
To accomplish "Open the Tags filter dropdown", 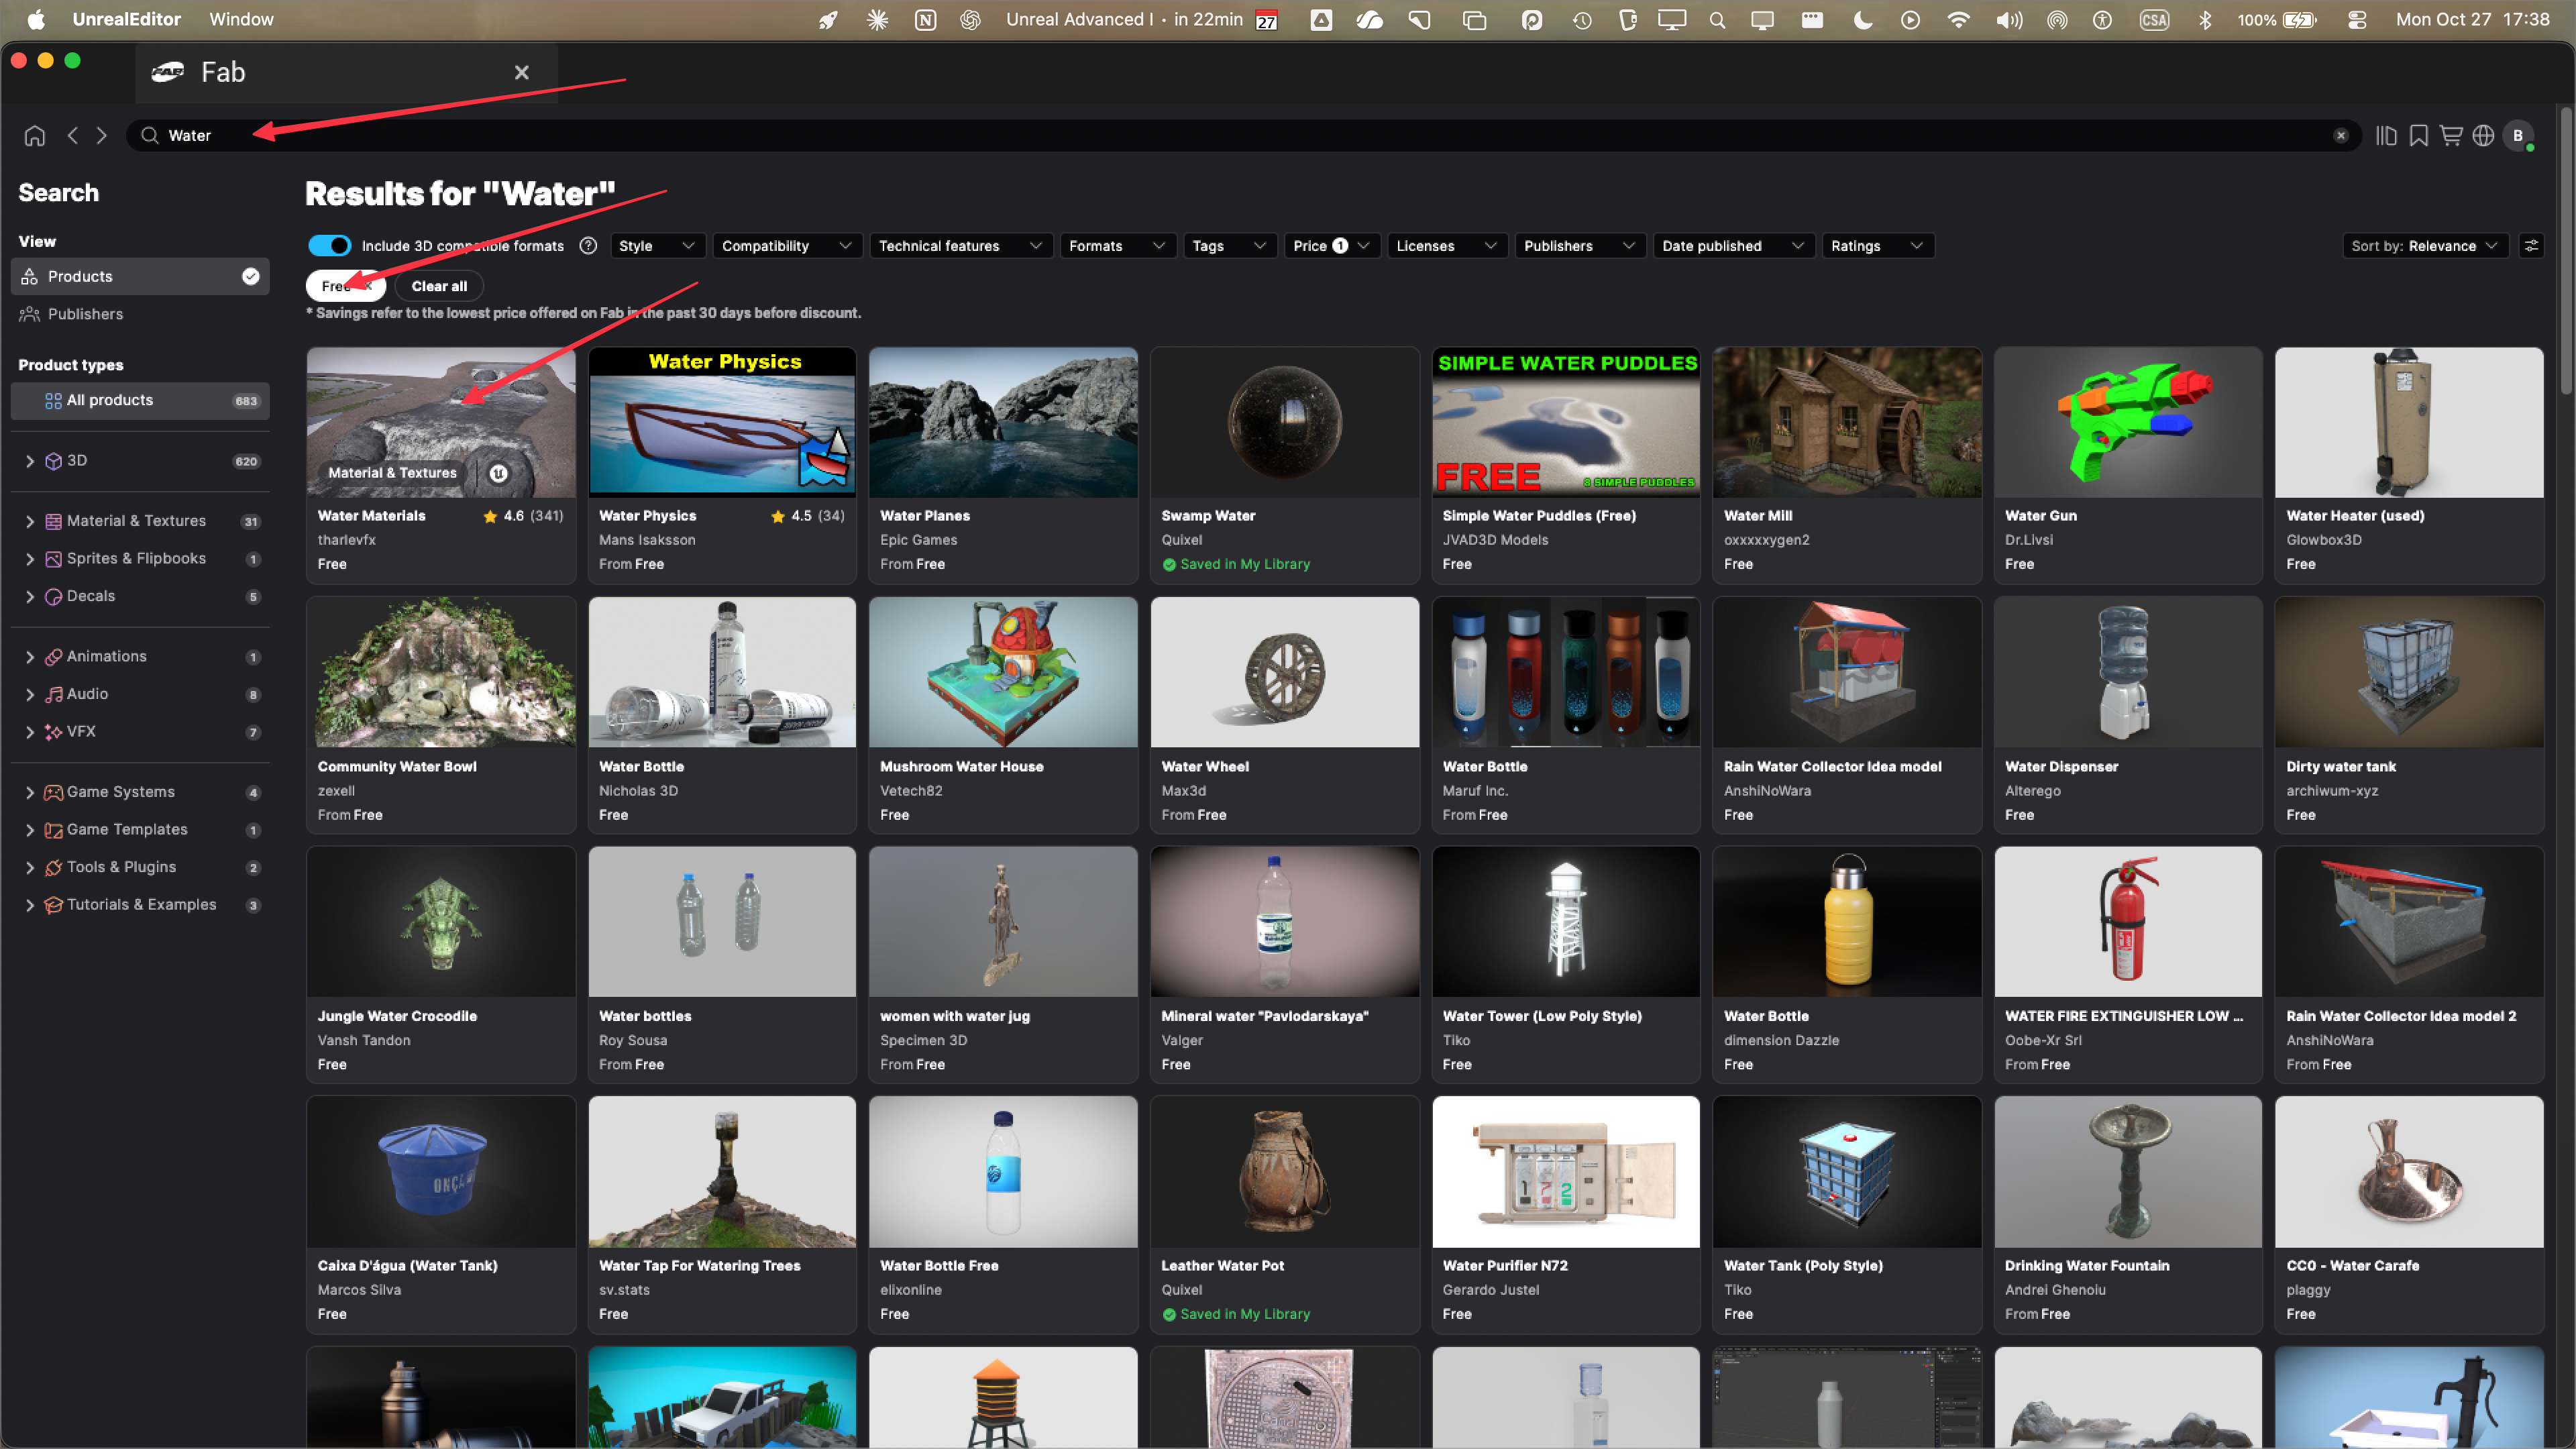I will (1229, 245).
